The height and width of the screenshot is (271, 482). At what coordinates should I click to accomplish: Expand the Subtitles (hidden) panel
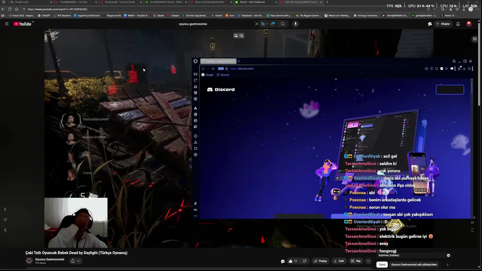click(x=448, y=255)
